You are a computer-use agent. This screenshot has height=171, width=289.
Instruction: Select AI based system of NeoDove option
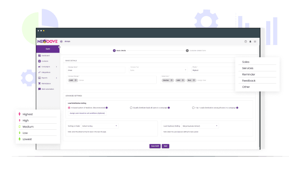click(69, 108)
